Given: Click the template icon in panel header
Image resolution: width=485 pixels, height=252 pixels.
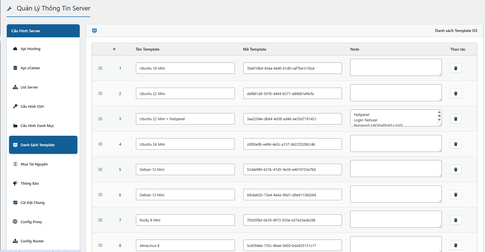Looking at the screenshot, I should tap(94, 31).
